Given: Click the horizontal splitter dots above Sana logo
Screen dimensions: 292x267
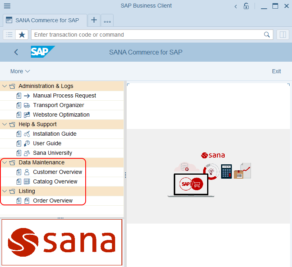Looking at the screenshot, I should point(61,218).
